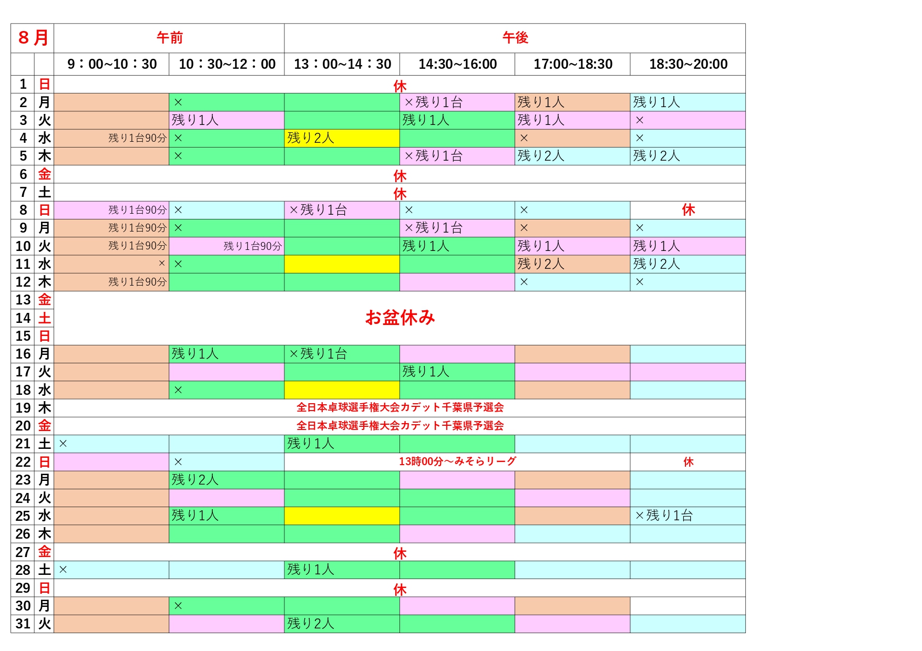This screenshot has height=651, width=922.
Task: Click ×残り1台 on the 9th at 14:30~16:00
Action: (434, 228)
